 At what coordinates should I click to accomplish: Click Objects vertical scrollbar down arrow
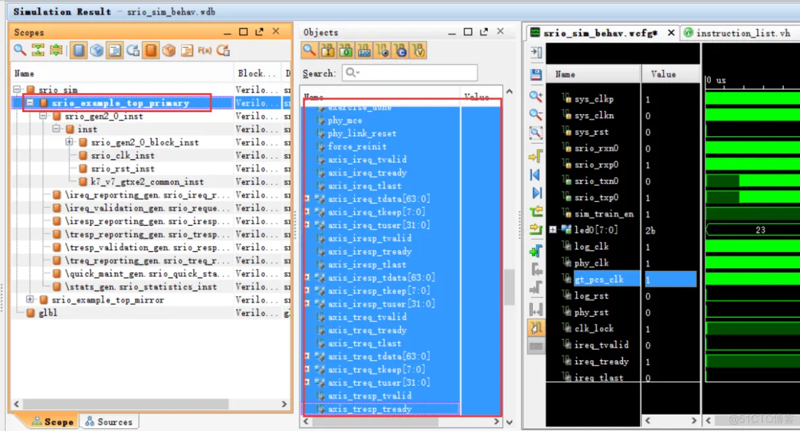[509, 422]
